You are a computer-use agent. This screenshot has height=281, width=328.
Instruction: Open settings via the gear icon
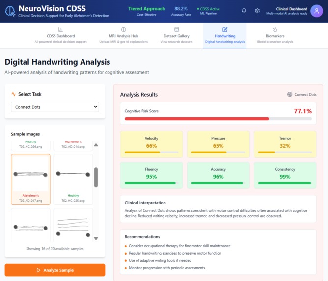coord(257,11)
